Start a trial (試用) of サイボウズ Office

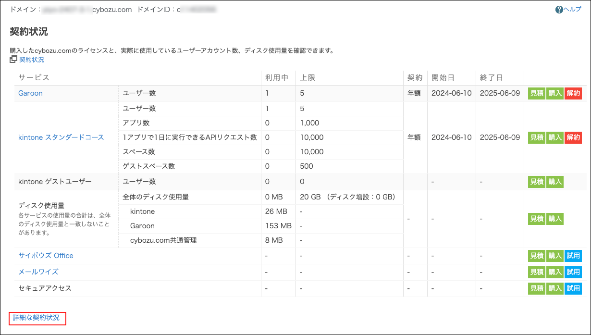(x=573, y=256)
